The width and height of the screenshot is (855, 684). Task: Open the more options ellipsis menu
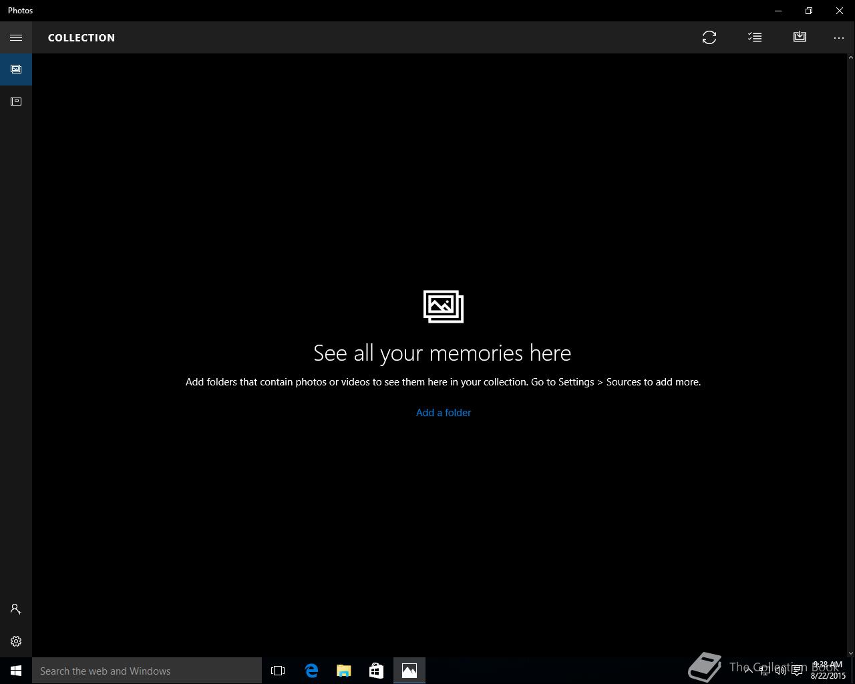(x=839, y=37)
